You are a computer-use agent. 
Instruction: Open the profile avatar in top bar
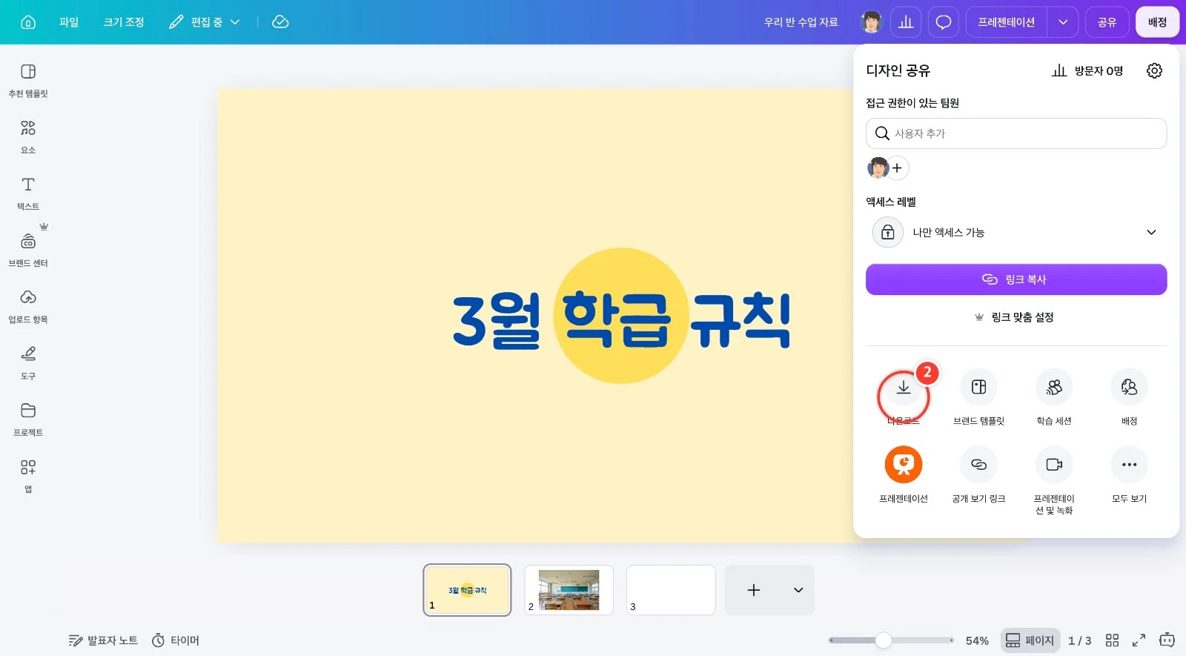[x=871, y=22]
